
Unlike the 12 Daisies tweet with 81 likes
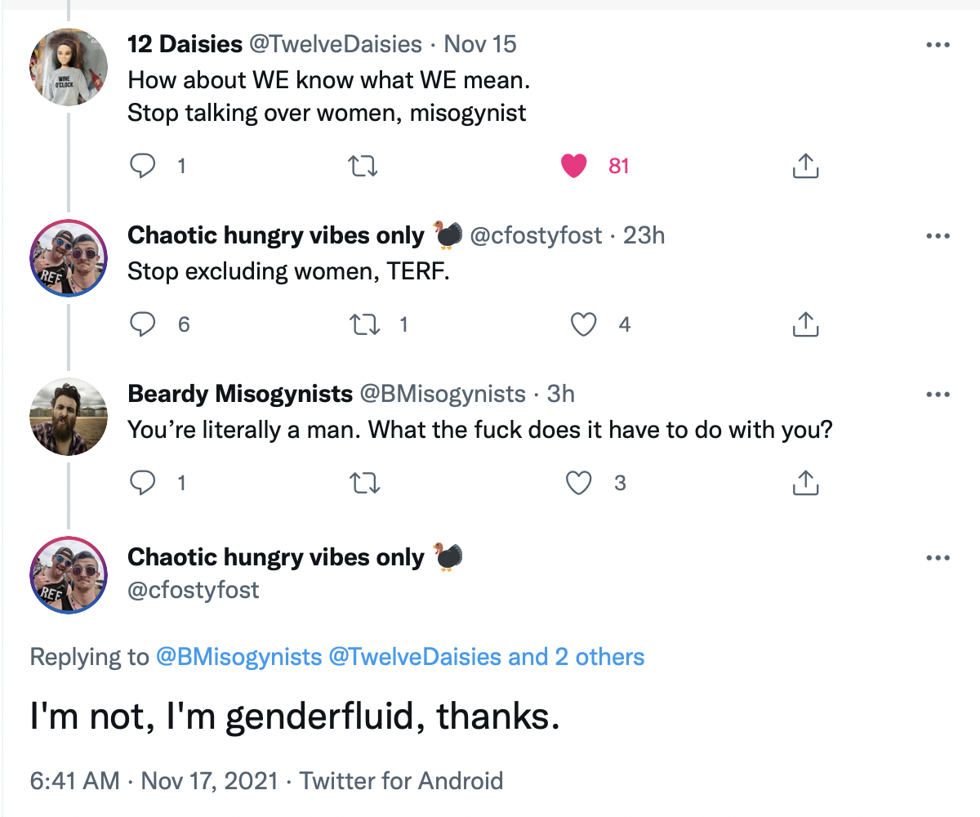(x=574, y=166)
